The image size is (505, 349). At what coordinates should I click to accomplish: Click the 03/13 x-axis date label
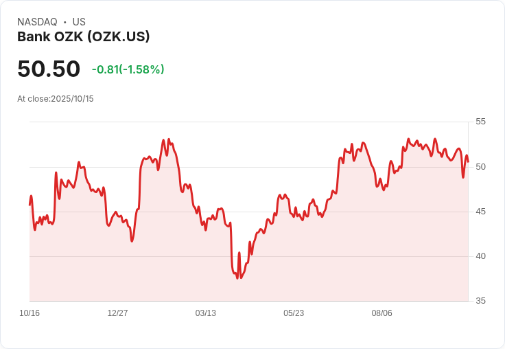point(205,313)
